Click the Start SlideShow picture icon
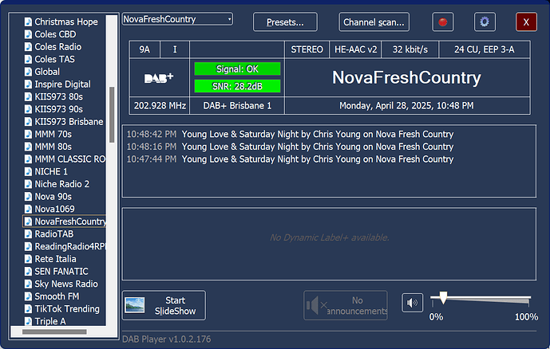The height and width of the screenshot is (349, 550). (x=135, y=305)
